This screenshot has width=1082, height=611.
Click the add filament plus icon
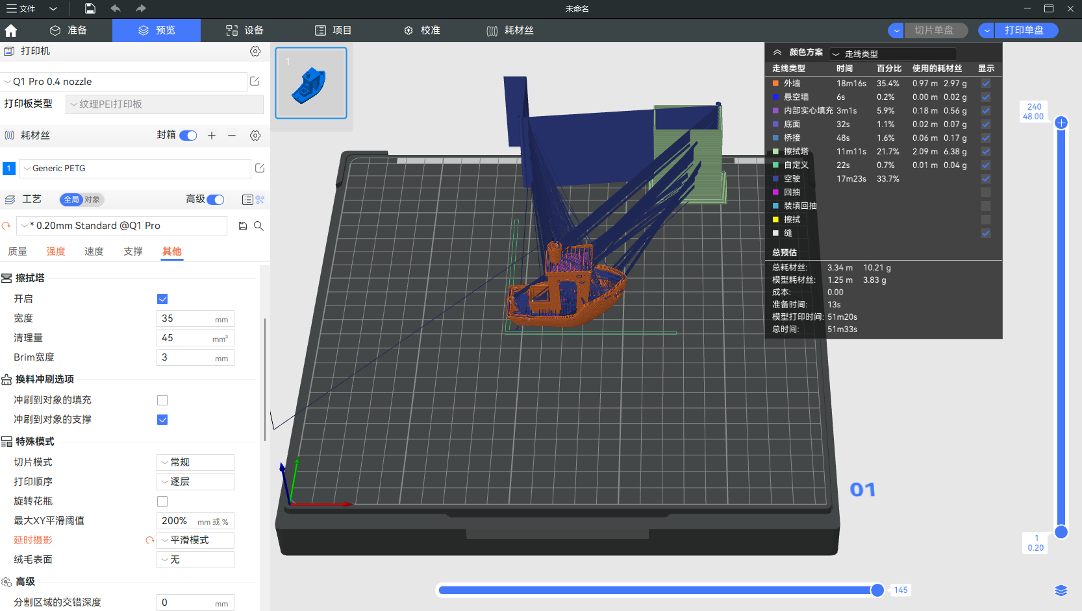pyautogui.click(x=212, y=136)
